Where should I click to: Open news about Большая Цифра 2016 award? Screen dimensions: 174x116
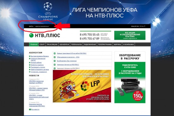38,89
